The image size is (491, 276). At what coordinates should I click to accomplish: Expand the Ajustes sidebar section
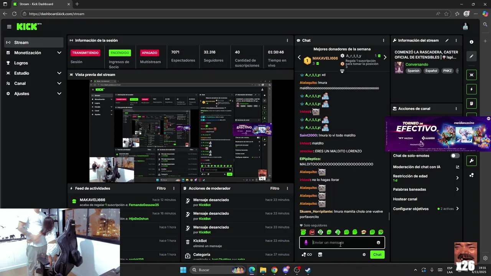coord(59,94)
